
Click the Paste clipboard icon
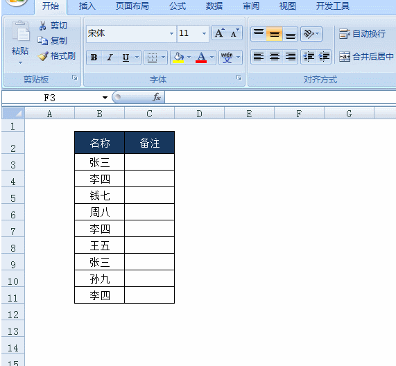pyautogui.click(x=20, y=31)
